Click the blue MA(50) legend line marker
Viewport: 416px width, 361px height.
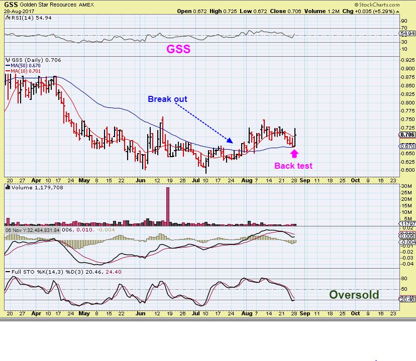click(x=8, y=66)
